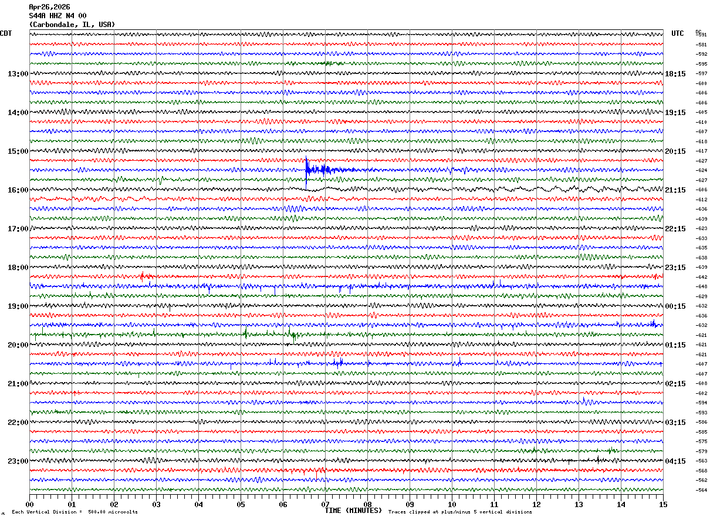The height and width of the screenshot is (520, 710).
Task: Select the 13:00 CDT row label
Action: (18, 74)
